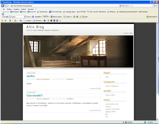Click the search magnifier icon
159x124 pixels.
tap(155, 6)
